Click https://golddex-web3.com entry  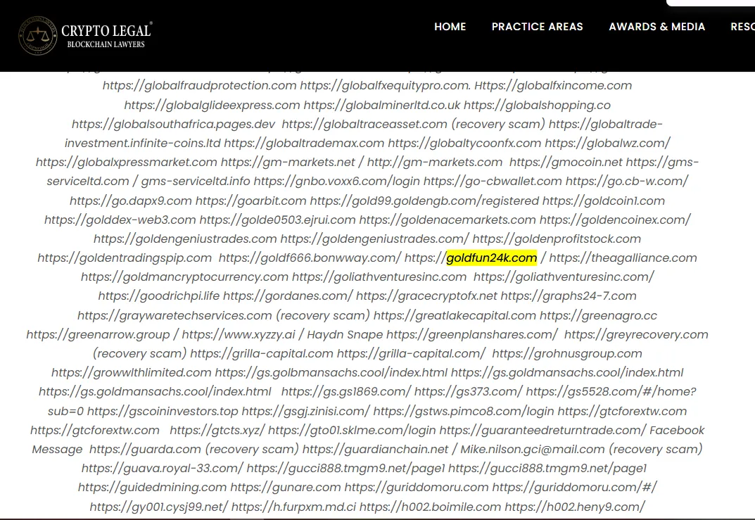[x=120, y=220]
